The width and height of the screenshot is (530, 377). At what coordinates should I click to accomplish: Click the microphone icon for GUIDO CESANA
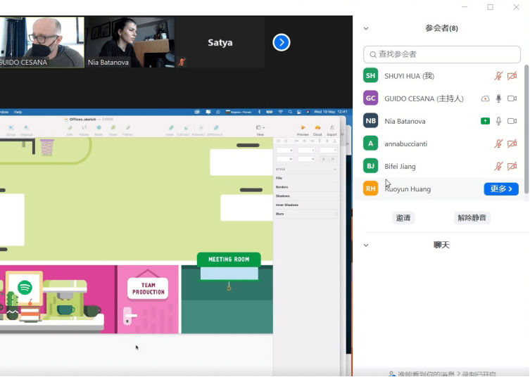tap(498, 98)
